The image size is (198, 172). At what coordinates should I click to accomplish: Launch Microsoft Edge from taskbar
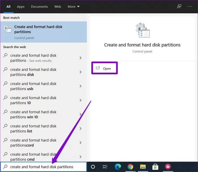pos(118,167)
